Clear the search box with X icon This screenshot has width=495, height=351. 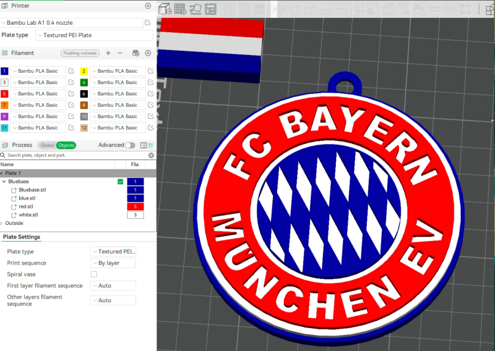[151, 155]
